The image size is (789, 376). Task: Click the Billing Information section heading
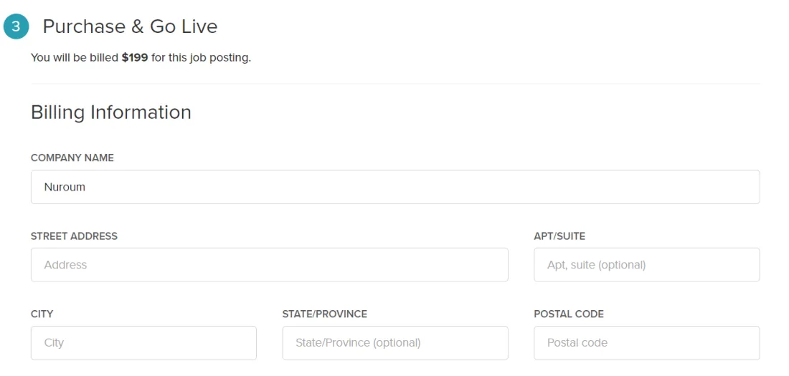(110, 112)
